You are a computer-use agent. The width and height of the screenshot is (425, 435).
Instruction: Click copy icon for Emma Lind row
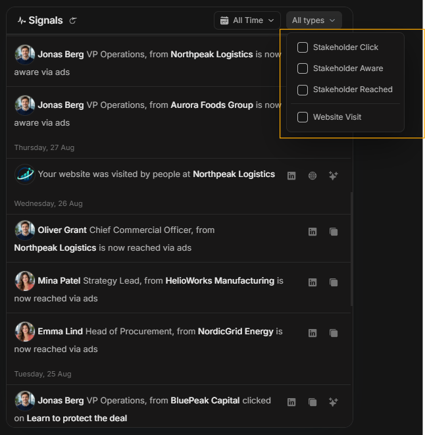(334, 333)
